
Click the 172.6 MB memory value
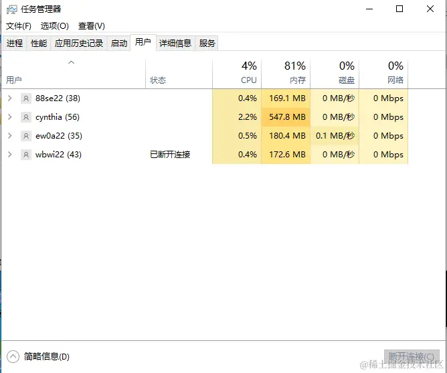click(287, 155)
